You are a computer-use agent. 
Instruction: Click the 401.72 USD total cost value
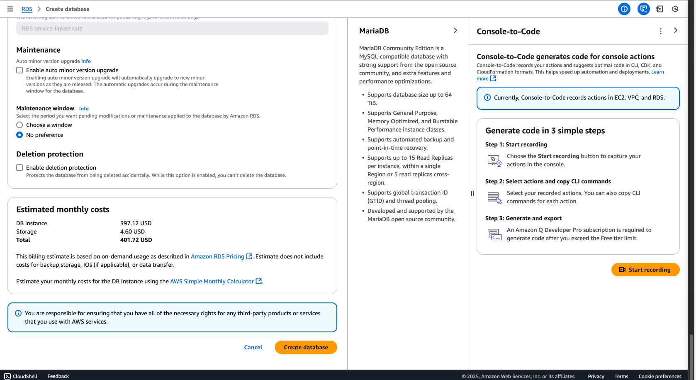pos(136,240)
